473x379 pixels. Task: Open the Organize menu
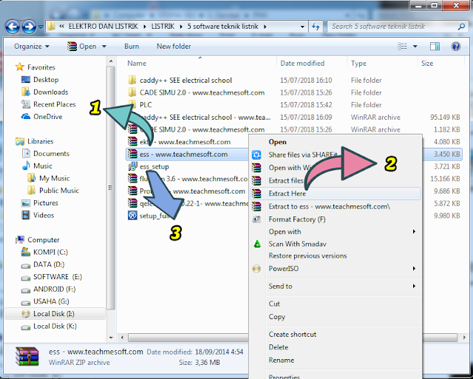click(x=32, y=47)
